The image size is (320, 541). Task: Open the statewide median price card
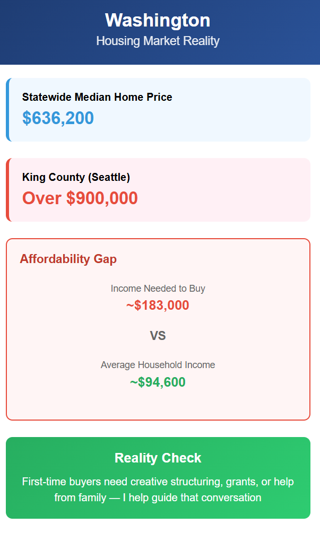[158, 110]
